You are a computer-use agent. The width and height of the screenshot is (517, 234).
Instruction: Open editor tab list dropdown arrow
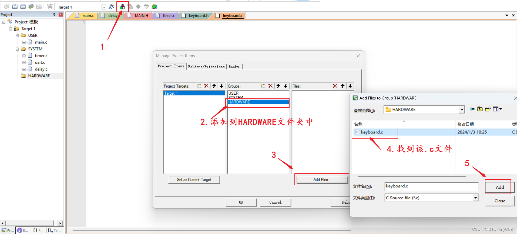point(507,15)
